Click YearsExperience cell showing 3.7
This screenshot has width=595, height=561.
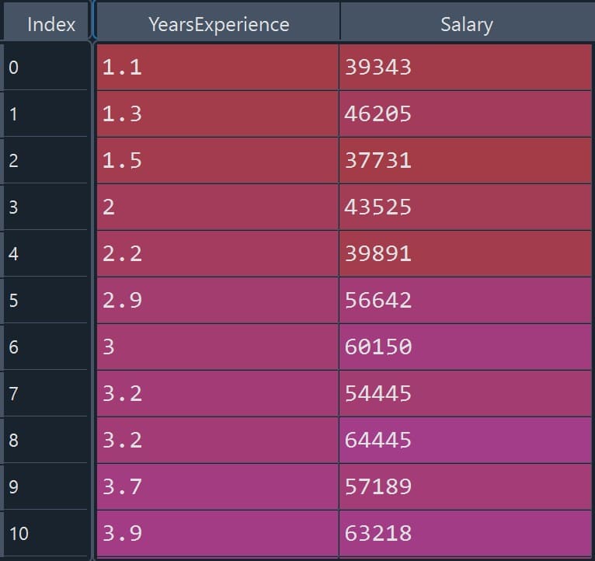click(x=217, y=487)
